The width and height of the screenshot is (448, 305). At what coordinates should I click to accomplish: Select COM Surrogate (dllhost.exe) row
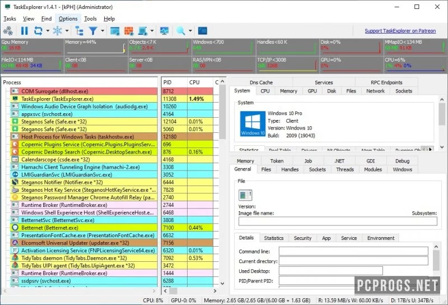coord(83,91)
